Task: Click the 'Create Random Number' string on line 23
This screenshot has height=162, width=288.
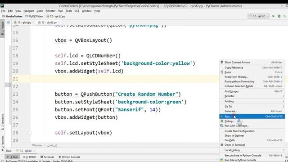Action: (x=147, y=94)
